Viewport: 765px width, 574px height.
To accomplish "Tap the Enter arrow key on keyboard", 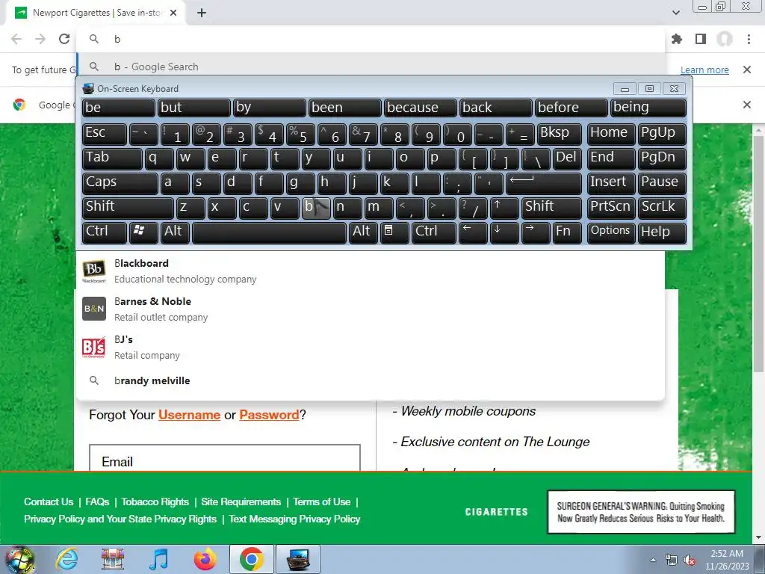I will pos(544,182).
